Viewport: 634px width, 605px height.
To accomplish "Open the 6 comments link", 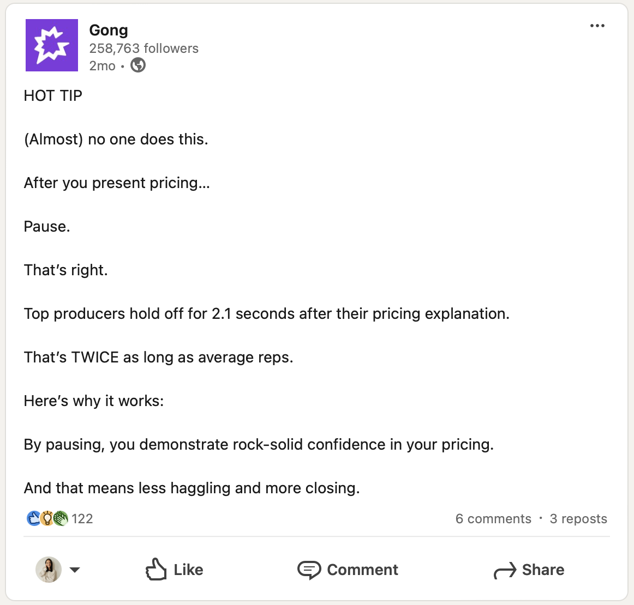I will (x=493, y=519).
